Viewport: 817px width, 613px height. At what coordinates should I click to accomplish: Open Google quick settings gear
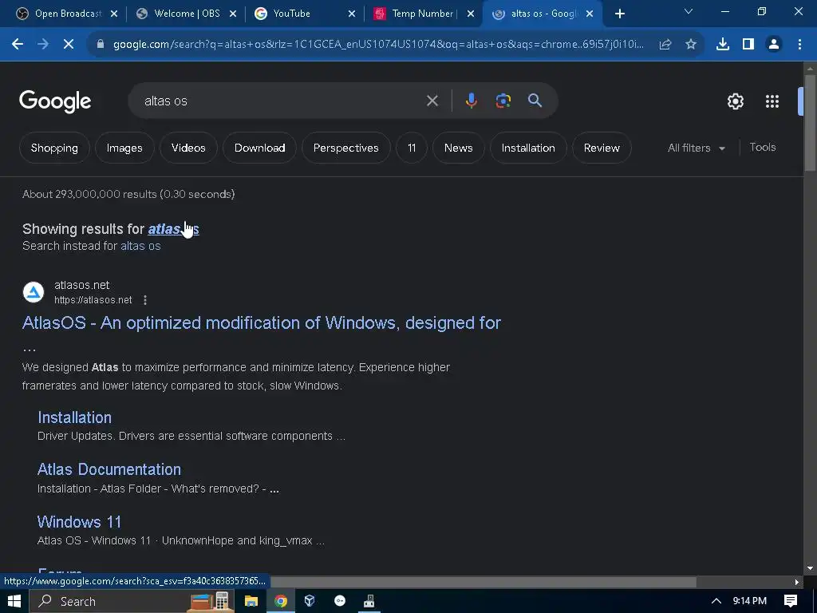point(735,101)
